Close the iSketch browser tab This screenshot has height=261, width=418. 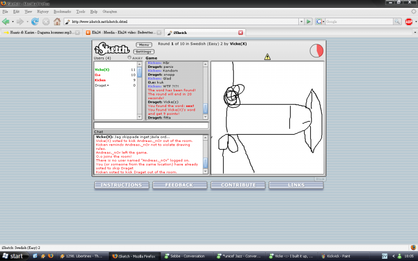(x=240, y=32)
